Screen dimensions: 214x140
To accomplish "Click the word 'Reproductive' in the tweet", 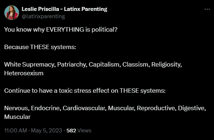I will point(156,108).
